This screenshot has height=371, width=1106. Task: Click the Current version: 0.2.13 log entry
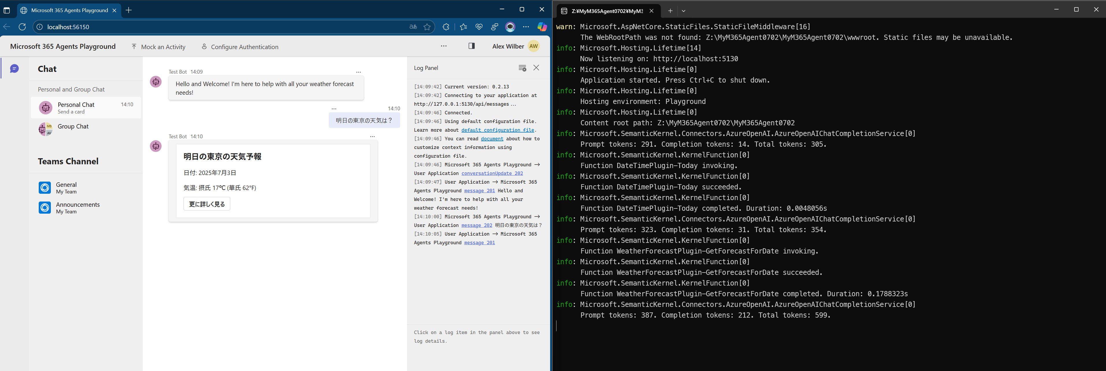coord(461,87)
